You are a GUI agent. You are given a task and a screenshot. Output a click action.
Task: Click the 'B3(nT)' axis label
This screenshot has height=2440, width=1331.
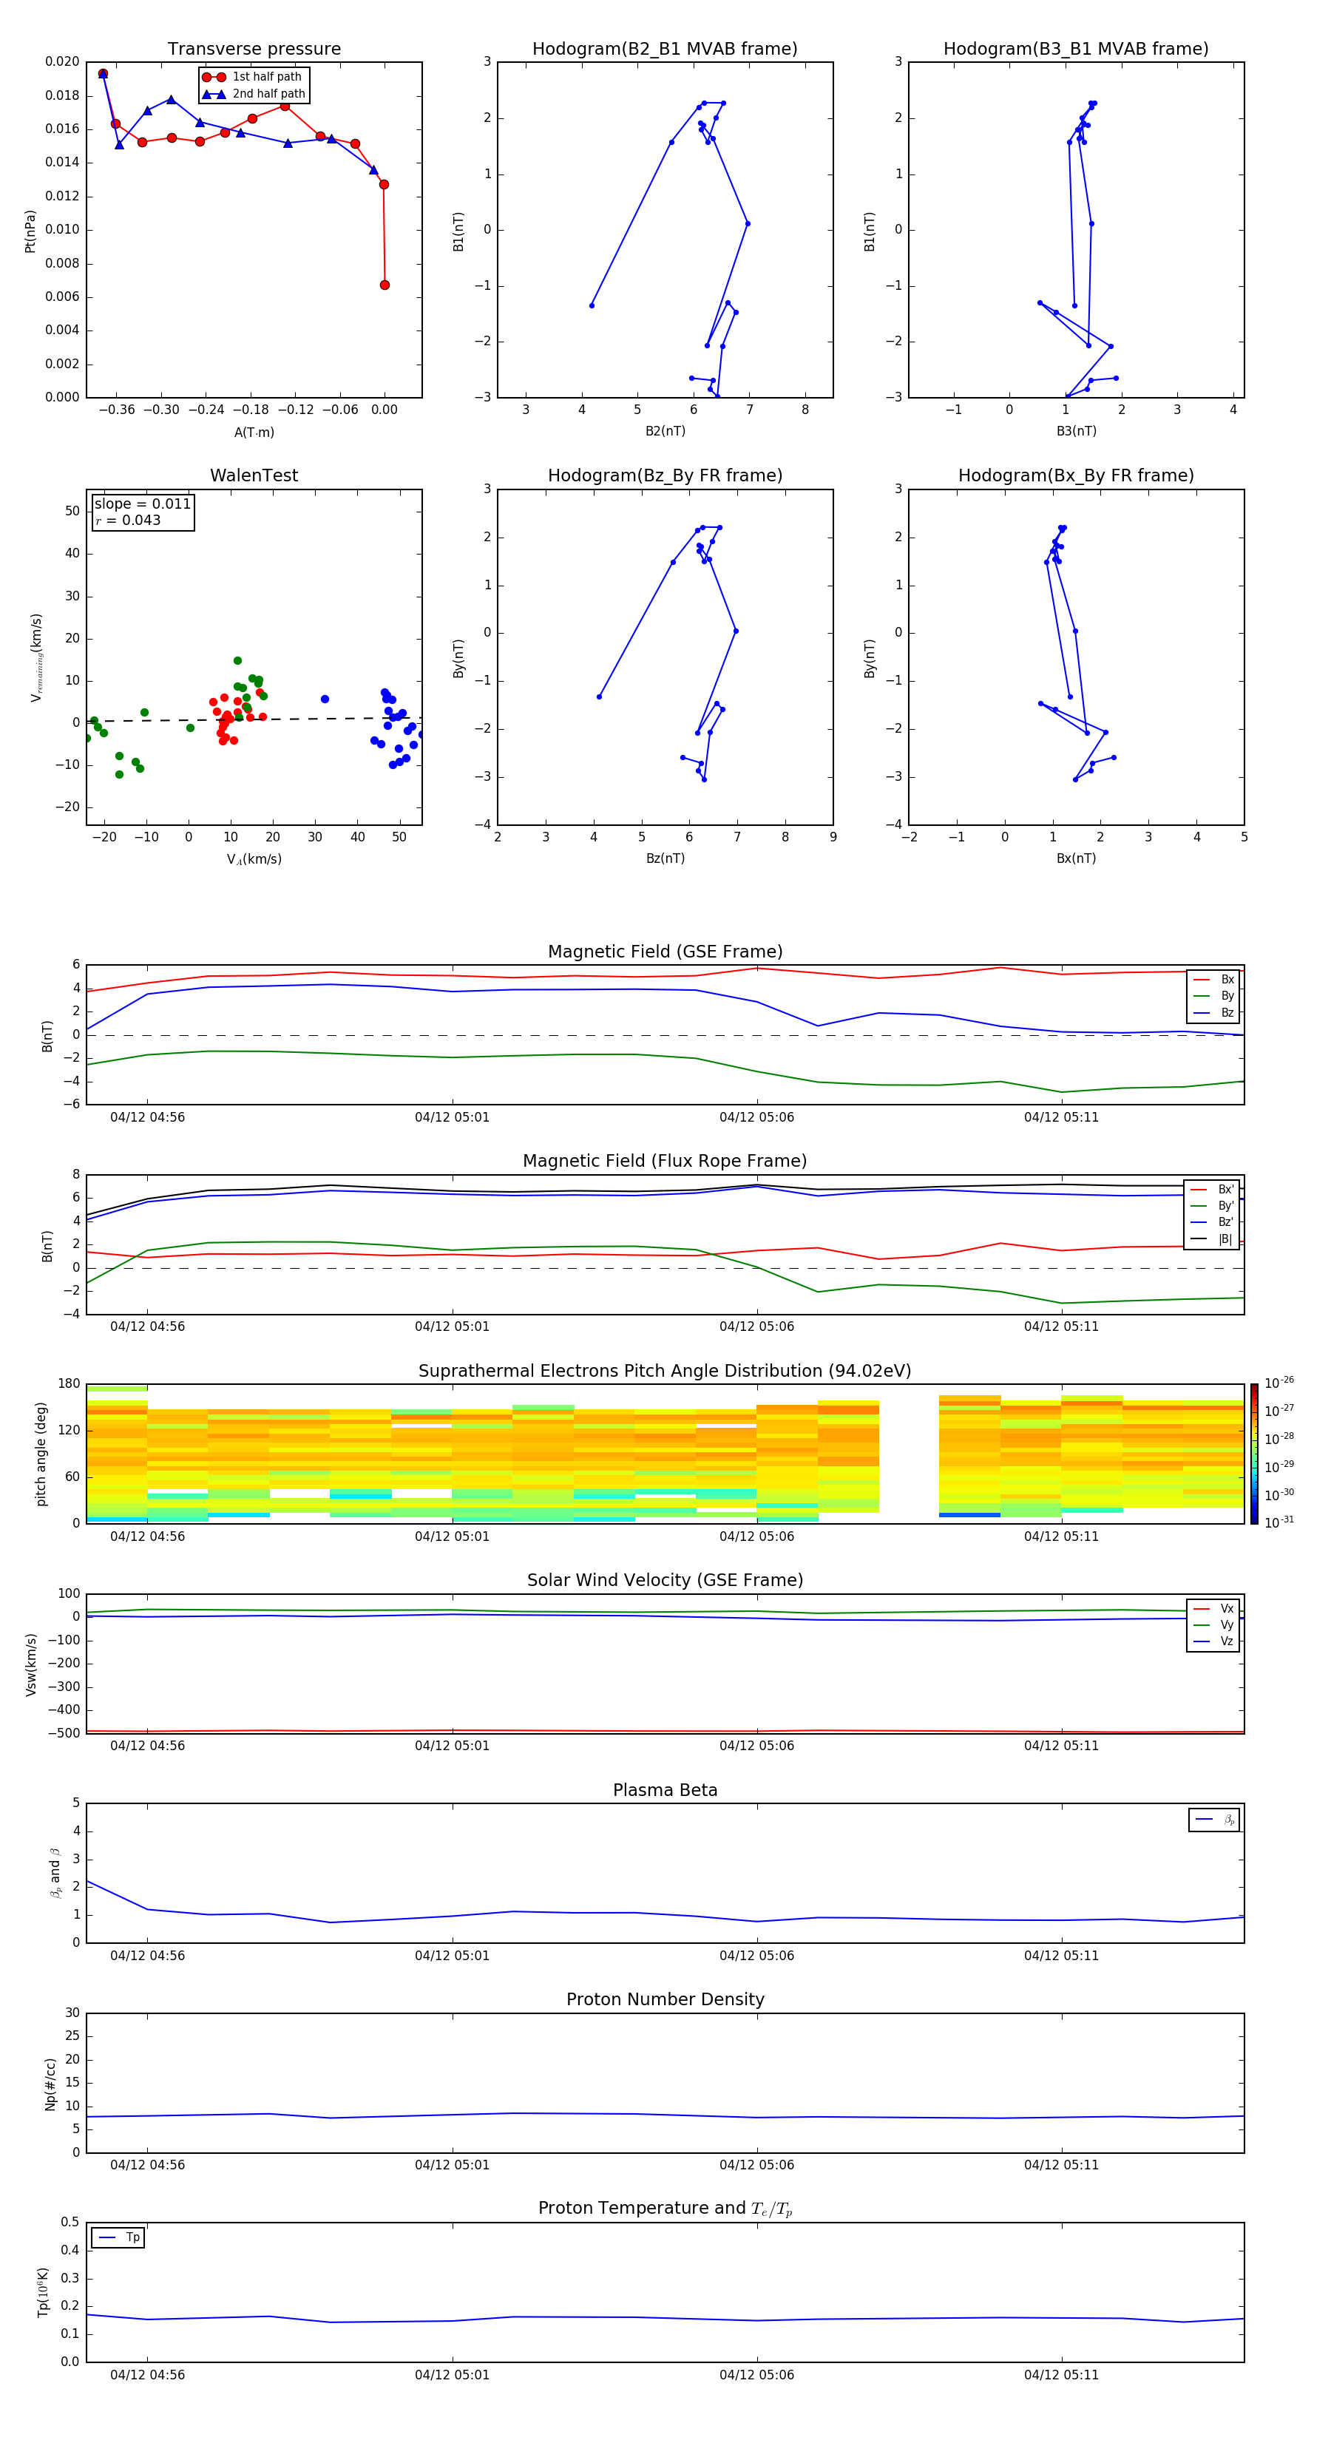1076,431
